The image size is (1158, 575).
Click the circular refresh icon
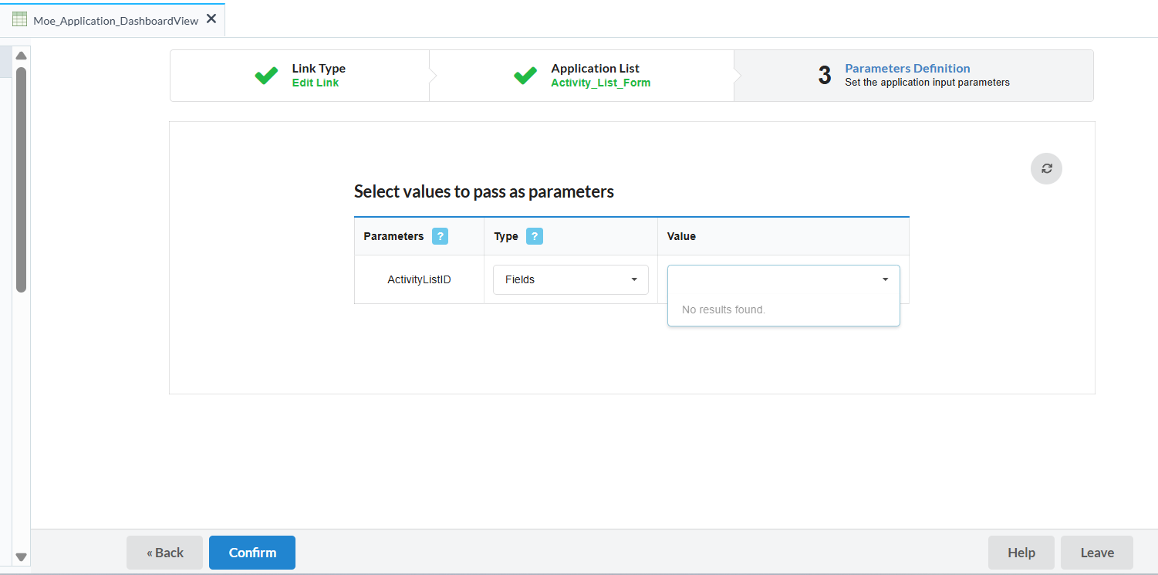coord(1046,169)
